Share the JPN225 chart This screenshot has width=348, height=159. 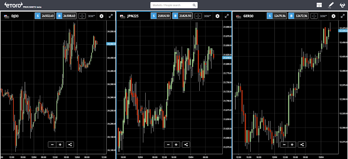(186, 144)
